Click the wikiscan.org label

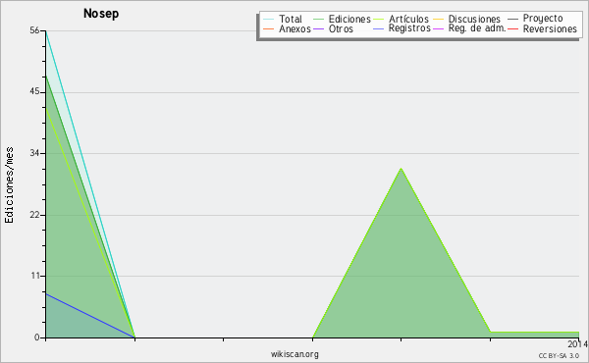point(294,354)
